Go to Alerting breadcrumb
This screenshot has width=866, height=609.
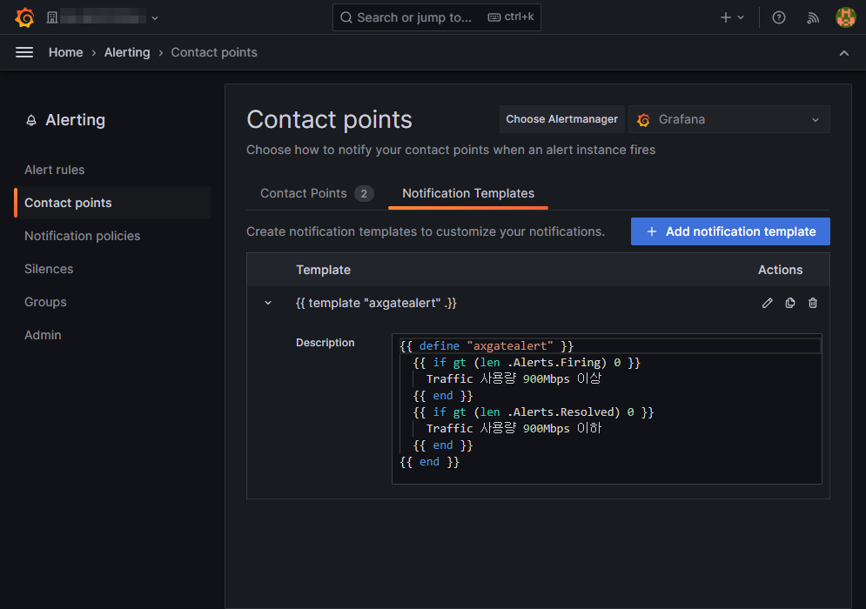click(127, 52)
